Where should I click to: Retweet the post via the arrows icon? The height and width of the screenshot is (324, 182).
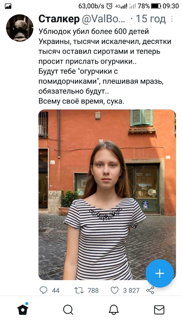pyautogui.click(x=79, y=290)
